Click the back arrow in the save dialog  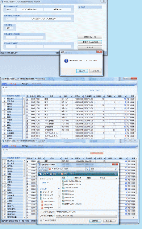click(41, 169)
